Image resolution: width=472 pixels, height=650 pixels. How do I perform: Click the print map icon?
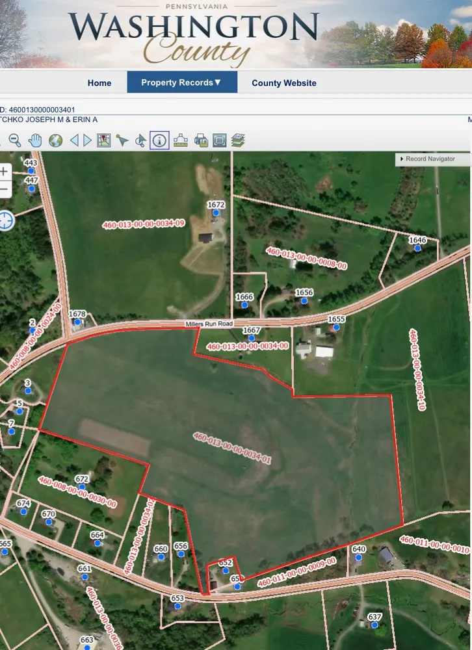[201, 140]
